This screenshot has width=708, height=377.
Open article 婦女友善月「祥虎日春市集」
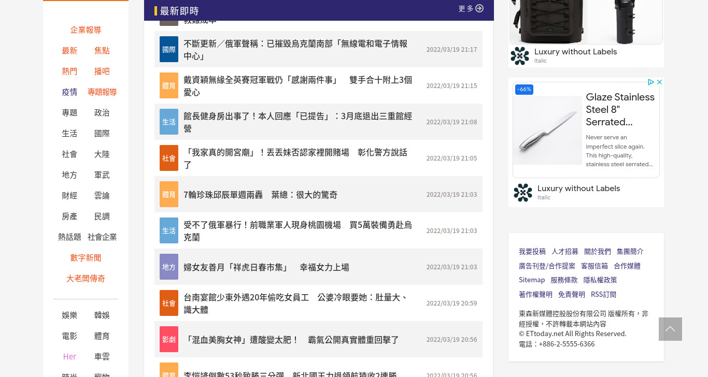[266, 267]
